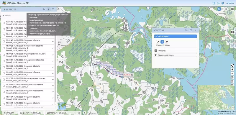Image resolution: width=236 pixels, height=115 pixels.
Task: Click the Широта value 58.686039
Action: [36, 113]
